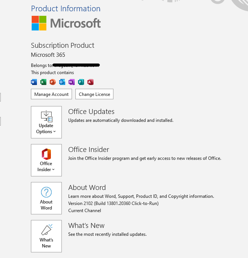Click the About Word heading text
Viewport: 248px width, 258px height.
click(x=87, y=188)
